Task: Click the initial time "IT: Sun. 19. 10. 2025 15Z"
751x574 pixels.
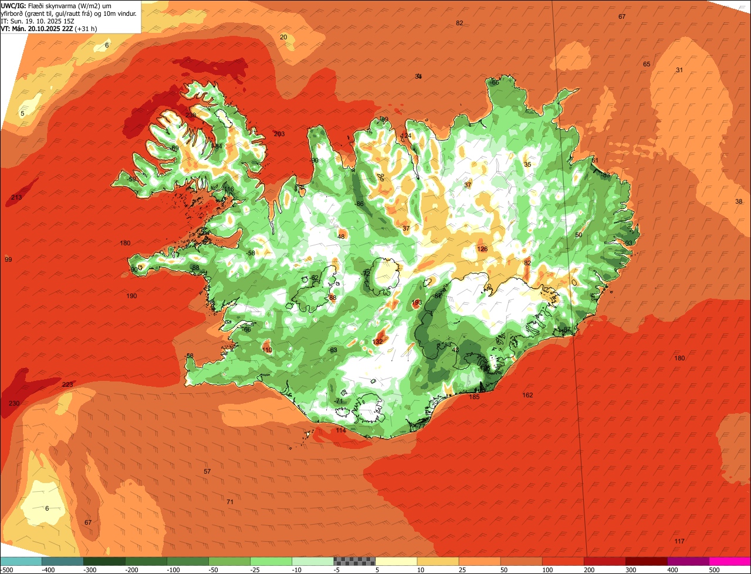Action: (38, 21)
